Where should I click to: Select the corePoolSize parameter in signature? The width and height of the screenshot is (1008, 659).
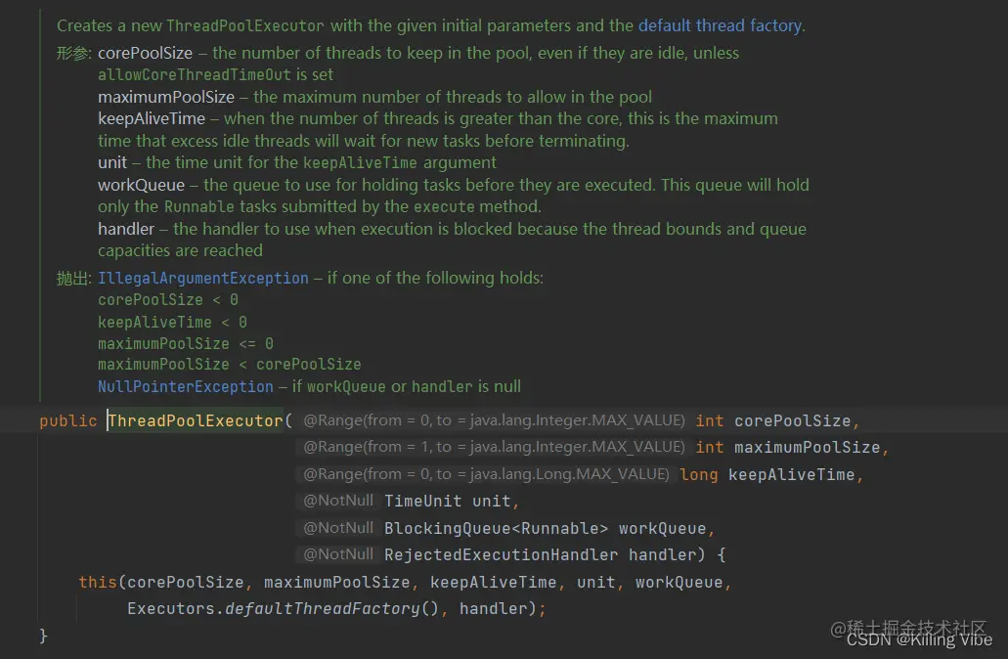click(793, 420)
